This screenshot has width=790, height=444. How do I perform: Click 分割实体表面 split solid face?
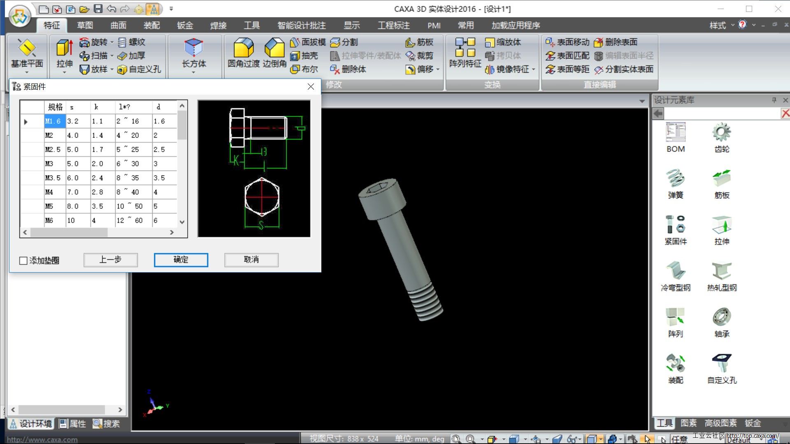click(624, 69)
